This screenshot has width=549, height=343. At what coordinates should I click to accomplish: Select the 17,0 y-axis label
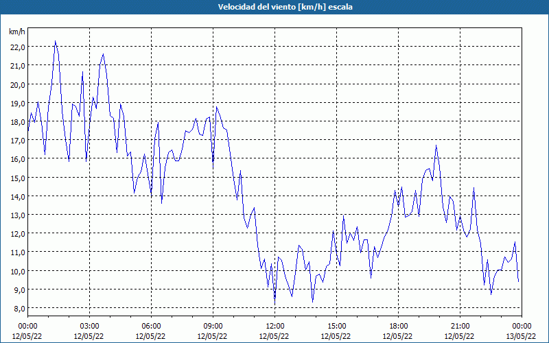pos(18,141)
